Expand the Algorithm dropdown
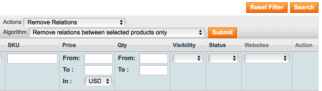This screenshot has width=322, height=91. click(117, 32)
